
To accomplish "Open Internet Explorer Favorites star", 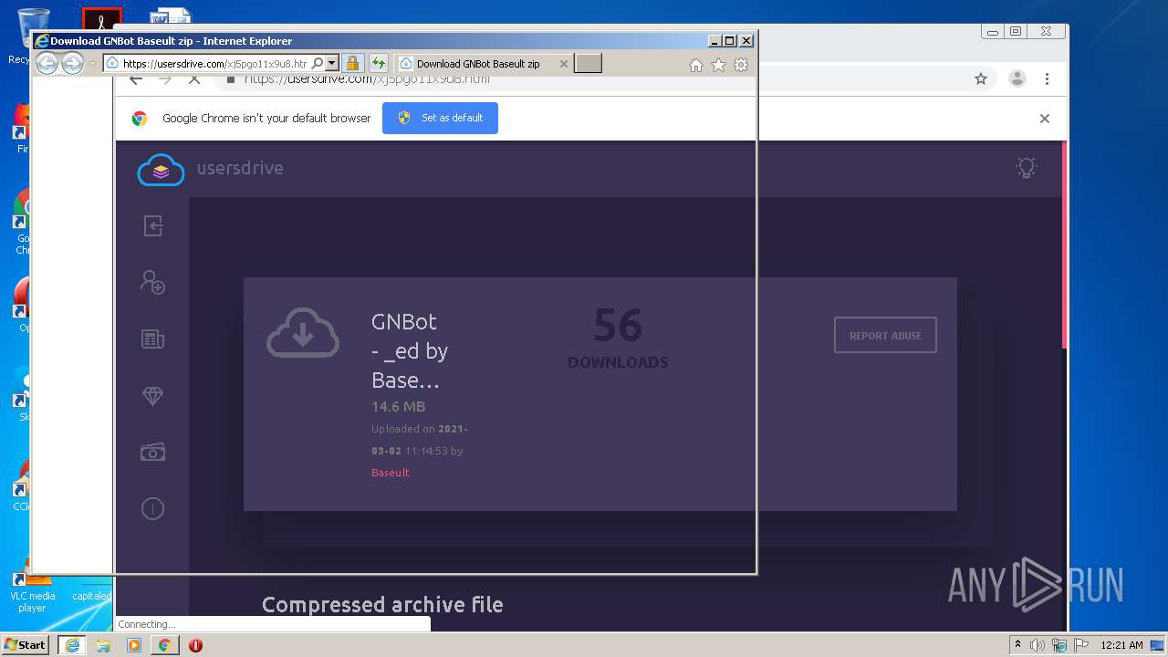I will point(718,65).
